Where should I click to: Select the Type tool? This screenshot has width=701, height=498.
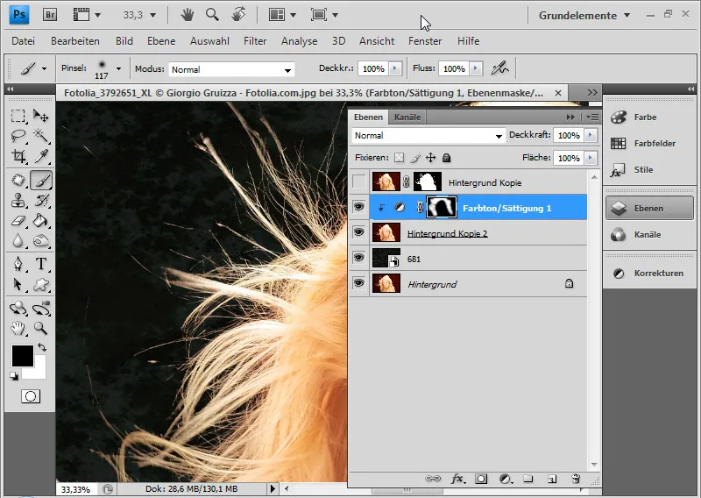coord(41,264)
